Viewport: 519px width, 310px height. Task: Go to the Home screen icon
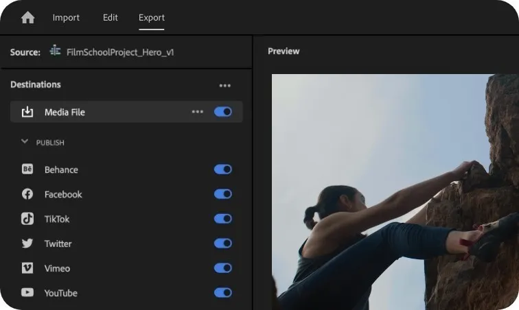(x=27, y=18)
